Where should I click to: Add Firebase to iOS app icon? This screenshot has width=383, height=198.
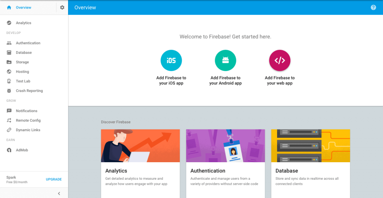tap(171, 60)
